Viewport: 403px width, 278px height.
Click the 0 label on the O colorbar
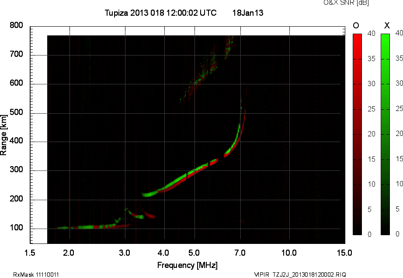click(369, 234)
